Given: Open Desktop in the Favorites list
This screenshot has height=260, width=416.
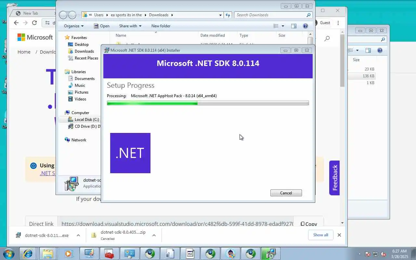Looking at the screenshot, I should point(82,45).
